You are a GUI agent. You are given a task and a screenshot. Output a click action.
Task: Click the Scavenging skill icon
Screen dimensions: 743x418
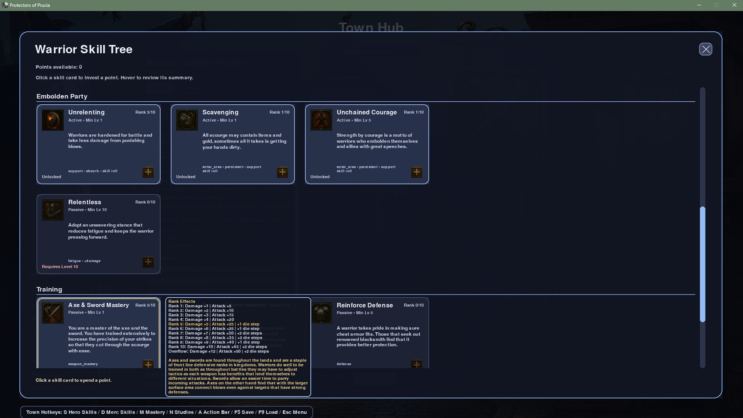187,120
